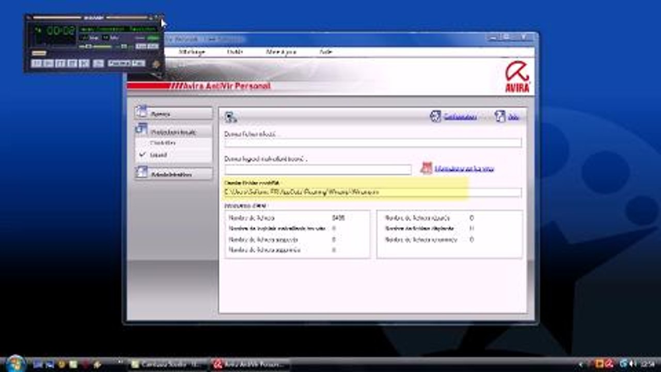Open the Aide menu in the menu bar
Screen dimensions: 661x372
click(326, 52)
